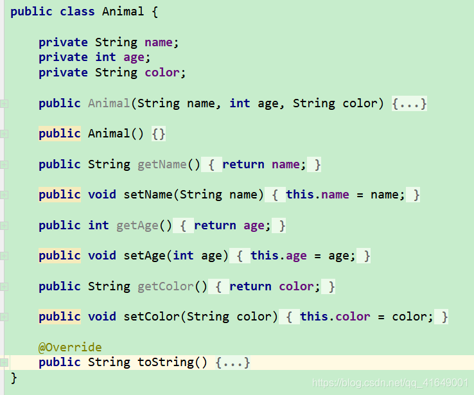Screen dimensions: 474x395
Task: Click the closing brace of class Animal
Action: pyautogui.click(x=13, y=378)
